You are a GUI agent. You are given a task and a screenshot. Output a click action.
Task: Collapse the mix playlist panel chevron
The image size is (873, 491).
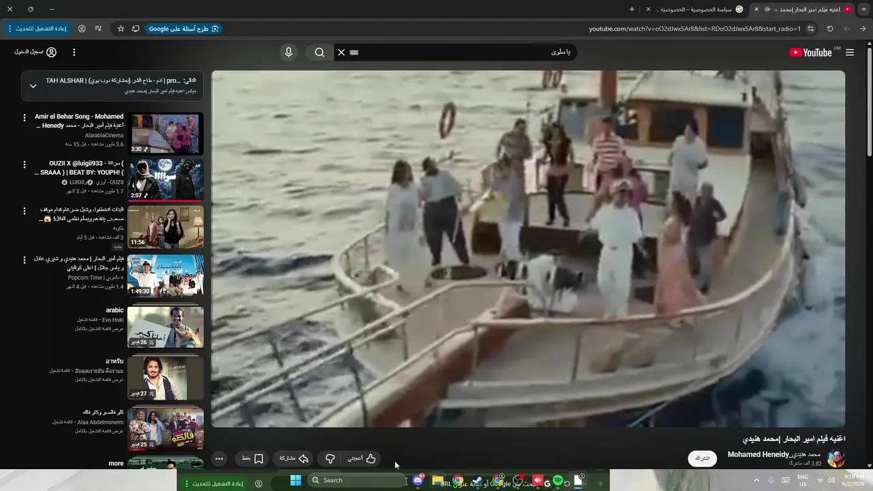[33, 86]
